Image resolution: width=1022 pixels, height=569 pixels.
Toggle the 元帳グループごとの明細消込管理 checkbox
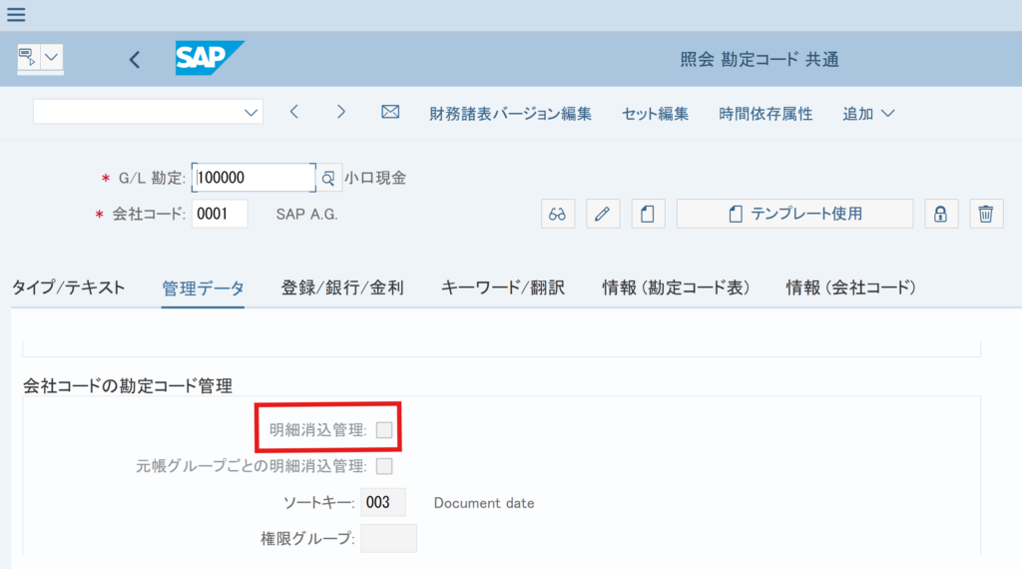point(384,465)
